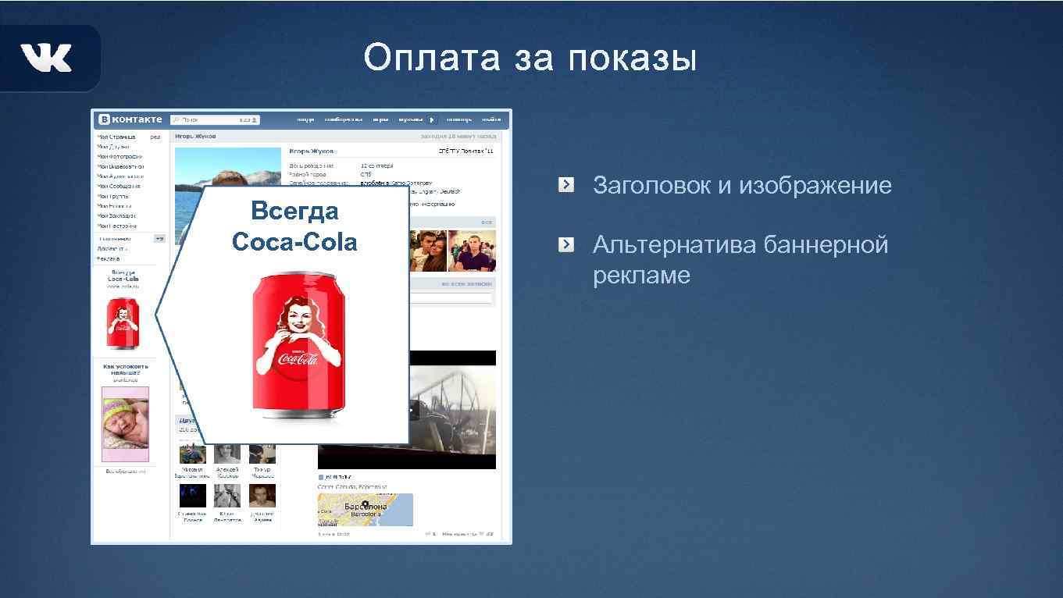Screen dimensions: 1063x598
Task: Click friend avatar above the name Михаил
Action: click(192, 454)
